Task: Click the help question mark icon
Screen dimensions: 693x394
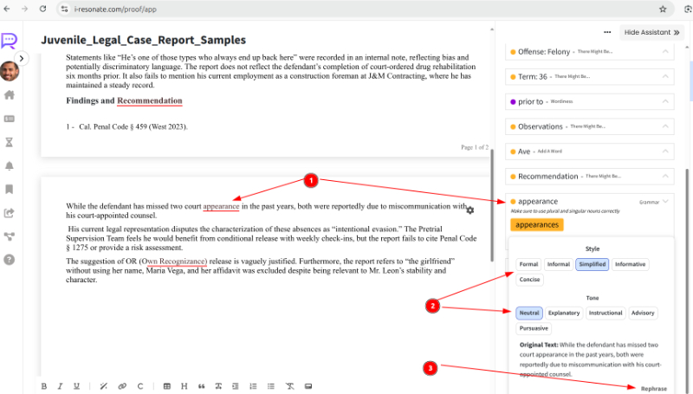Action: [x=10, y=259]
